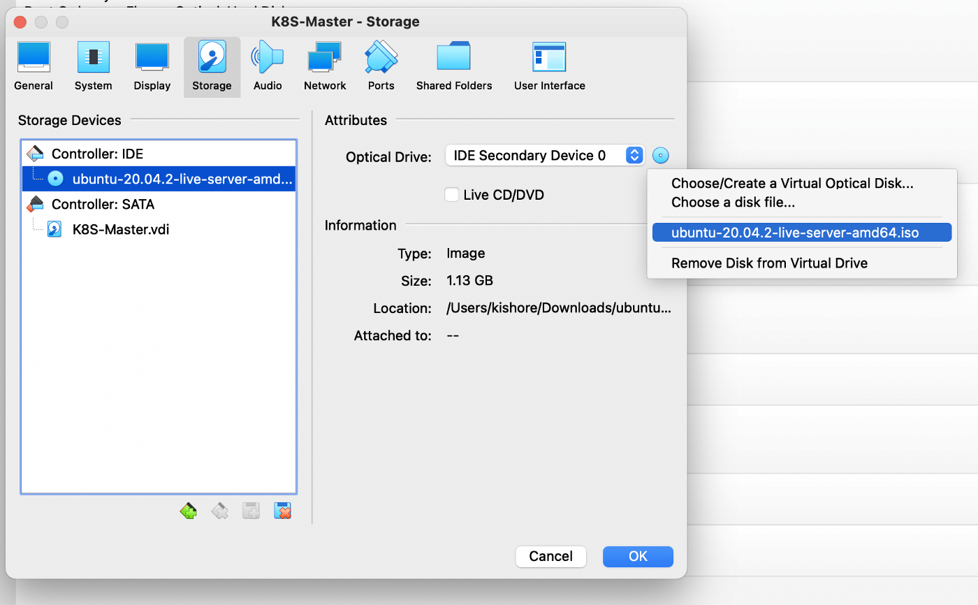Select 'Choose a disk file...' menu option

point(733,203)
